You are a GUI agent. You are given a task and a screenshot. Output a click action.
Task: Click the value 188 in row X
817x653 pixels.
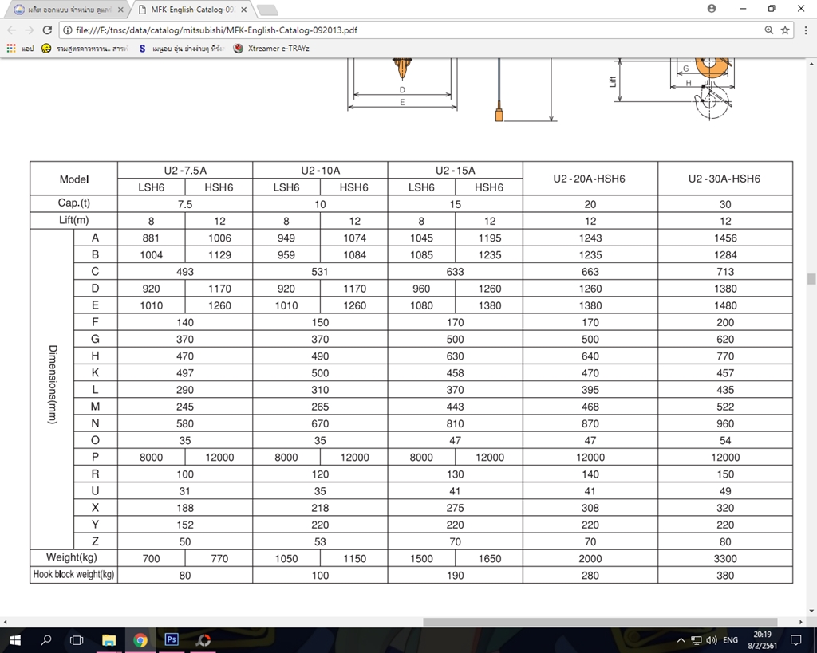click(x=185, y=508)
